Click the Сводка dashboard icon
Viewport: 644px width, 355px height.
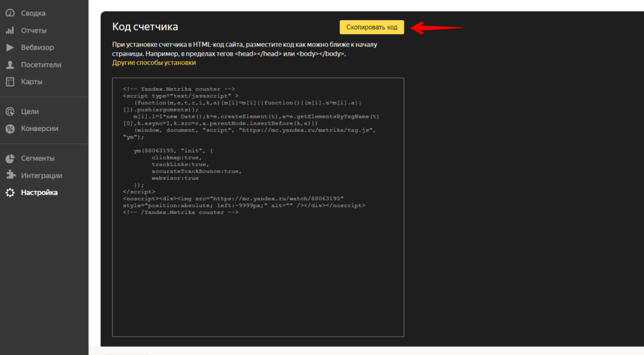coord(10,13)
